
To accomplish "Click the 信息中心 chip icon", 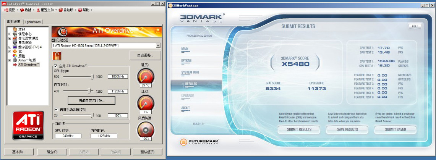I will pos(15,34).
